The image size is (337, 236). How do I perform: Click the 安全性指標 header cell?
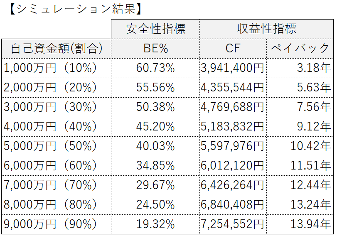tap(155, 29)
